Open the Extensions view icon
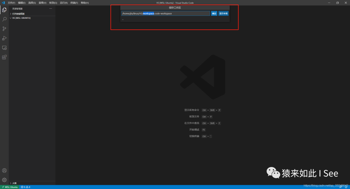The height and width of the screenshot is (189, 350). coord(4,57)
